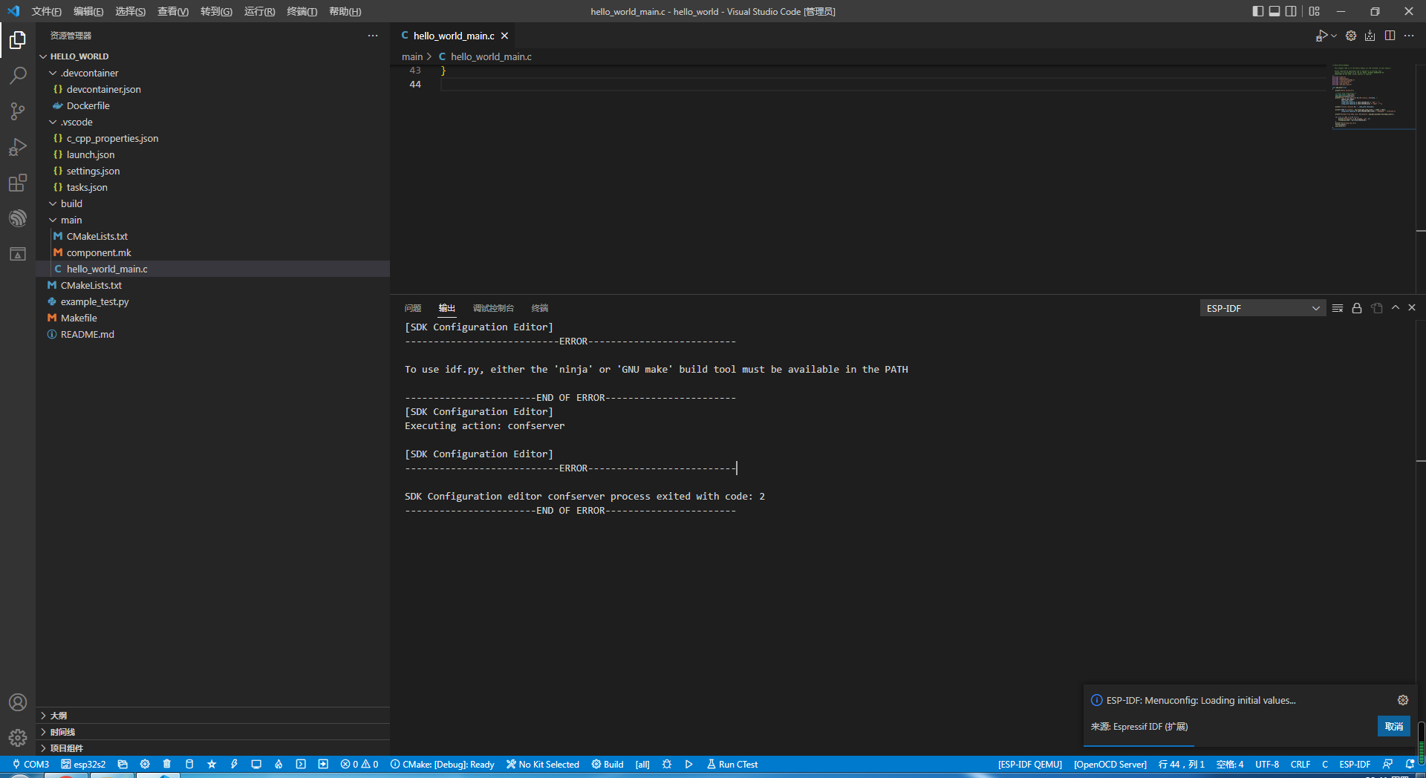Click the [ESP-IDF QEMU] status item

(1030, 764)
